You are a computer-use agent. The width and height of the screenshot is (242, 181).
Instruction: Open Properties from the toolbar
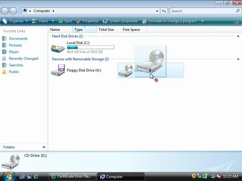tap(87, 21)
